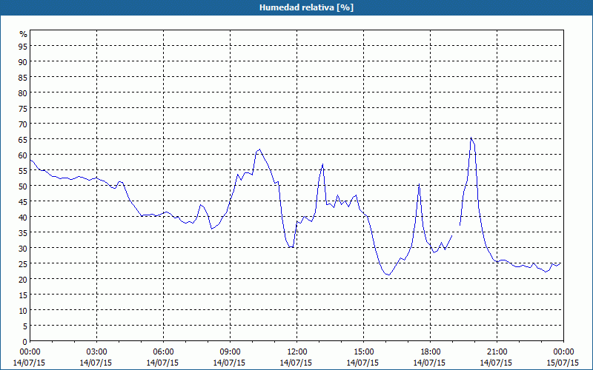The image size is (593, 370).
Task: Click the 00:00 time label above 14/07/15
Action: click(x=30, y=352)
